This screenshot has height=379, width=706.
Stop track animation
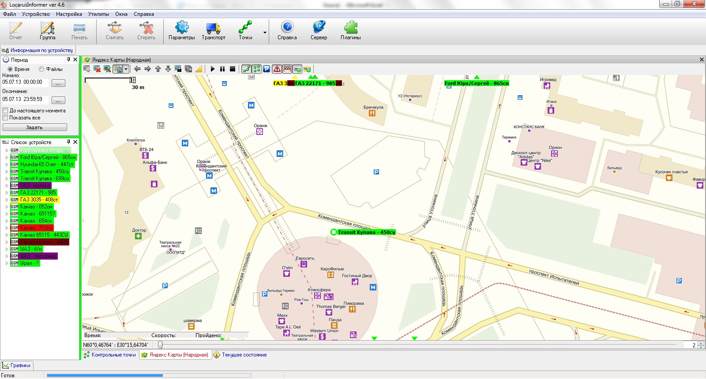tap(233, 69)
